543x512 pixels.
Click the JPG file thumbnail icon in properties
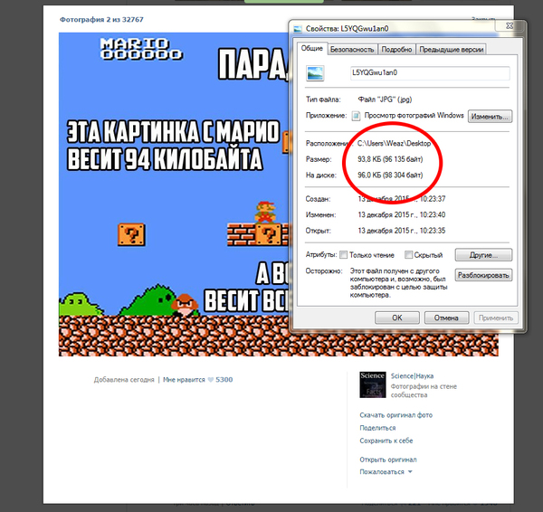click(x=315, y=74)
